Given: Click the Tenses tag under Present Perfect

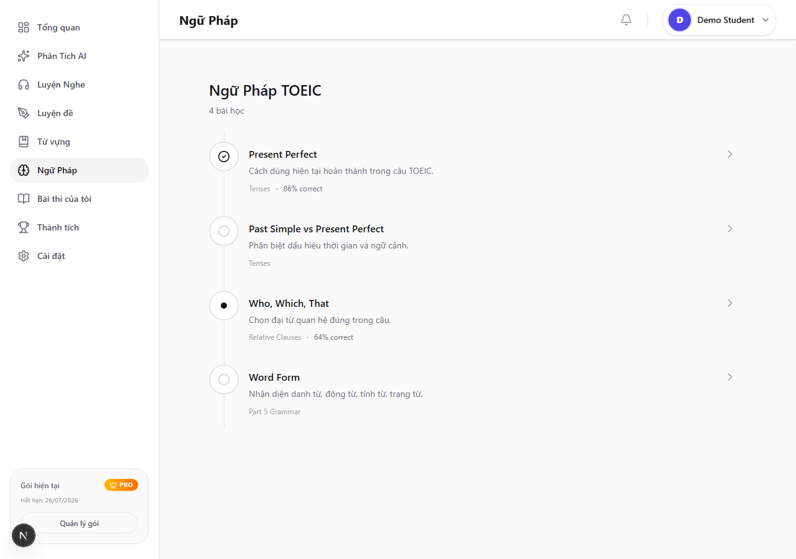Looking at the screenshot, I should (x=259, y=189).
